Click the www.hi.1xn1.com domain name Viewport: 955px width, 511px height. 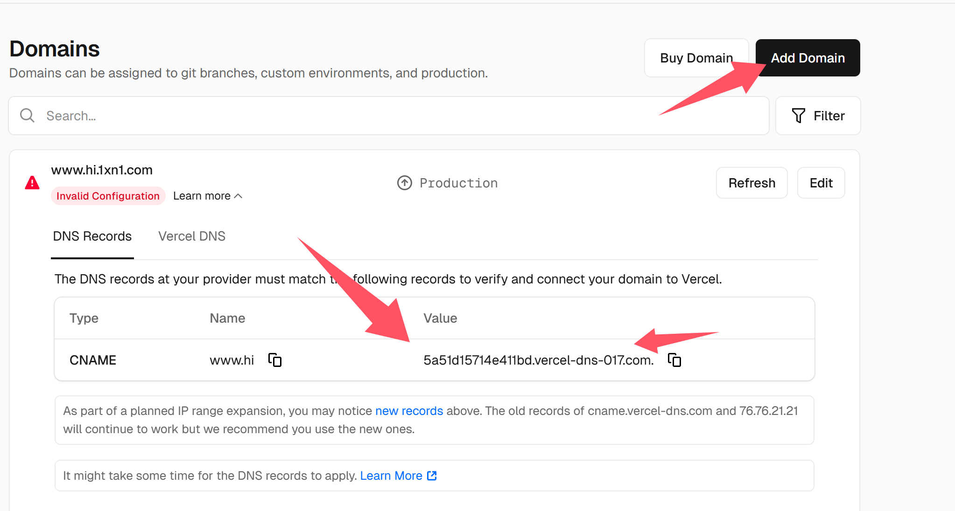pos(102,170)
